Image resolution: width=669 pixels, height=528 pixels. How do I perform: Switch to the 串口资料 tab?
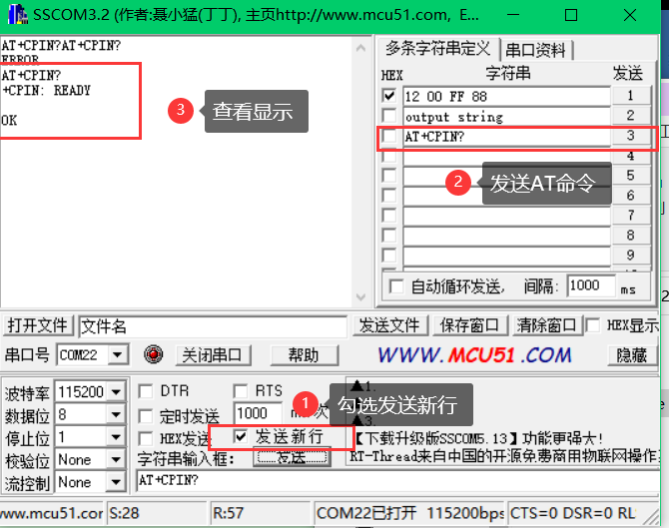[x=535, y=50]
